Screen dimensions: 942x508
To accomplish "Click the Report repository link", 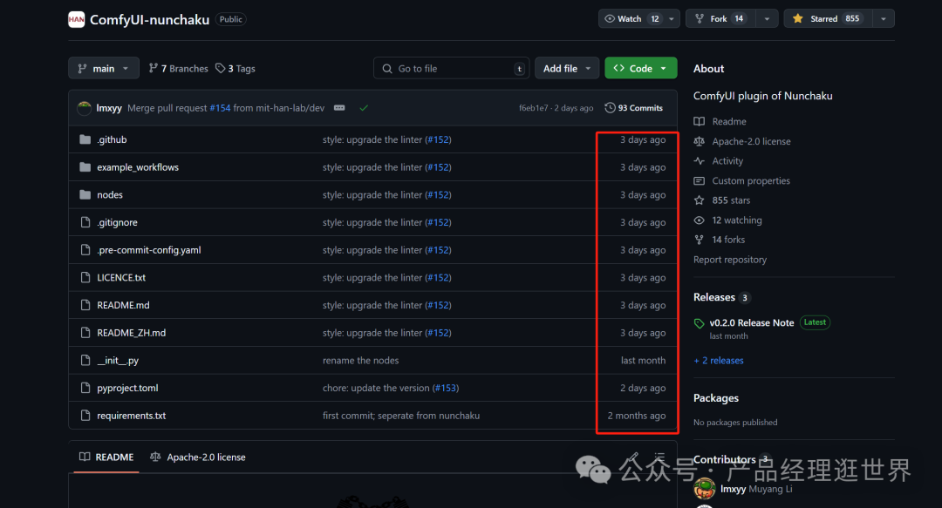I will [730, 260].
